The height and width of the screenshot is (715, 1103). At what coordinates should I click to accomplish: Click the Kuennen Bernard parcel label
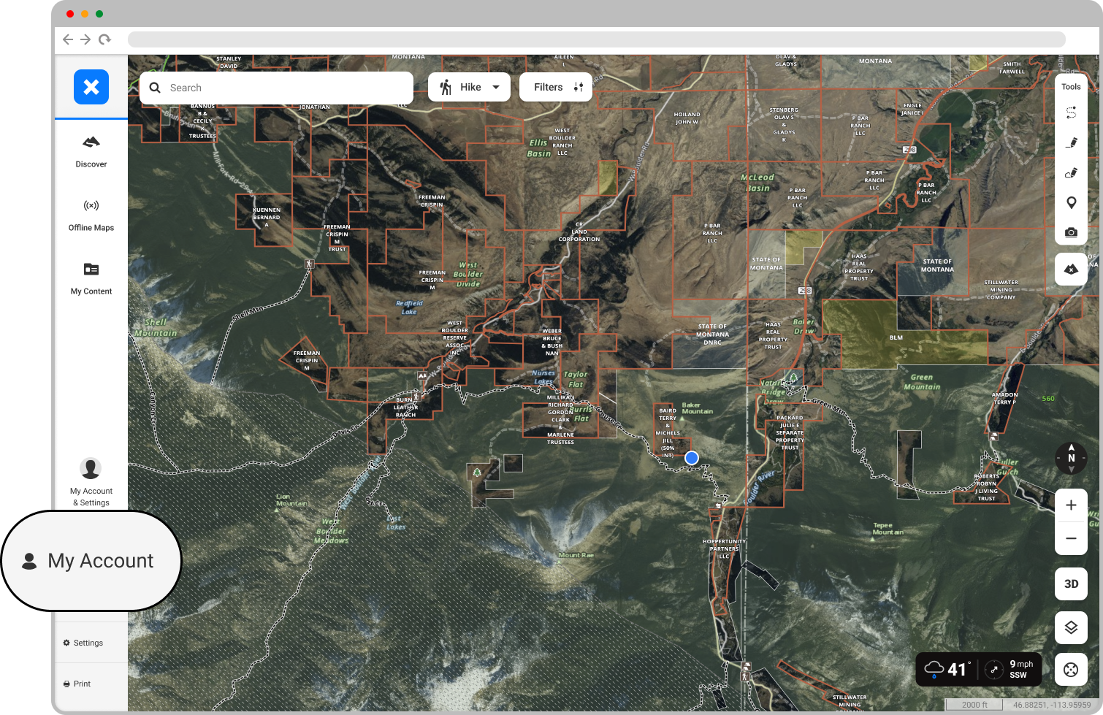point(267,217)
